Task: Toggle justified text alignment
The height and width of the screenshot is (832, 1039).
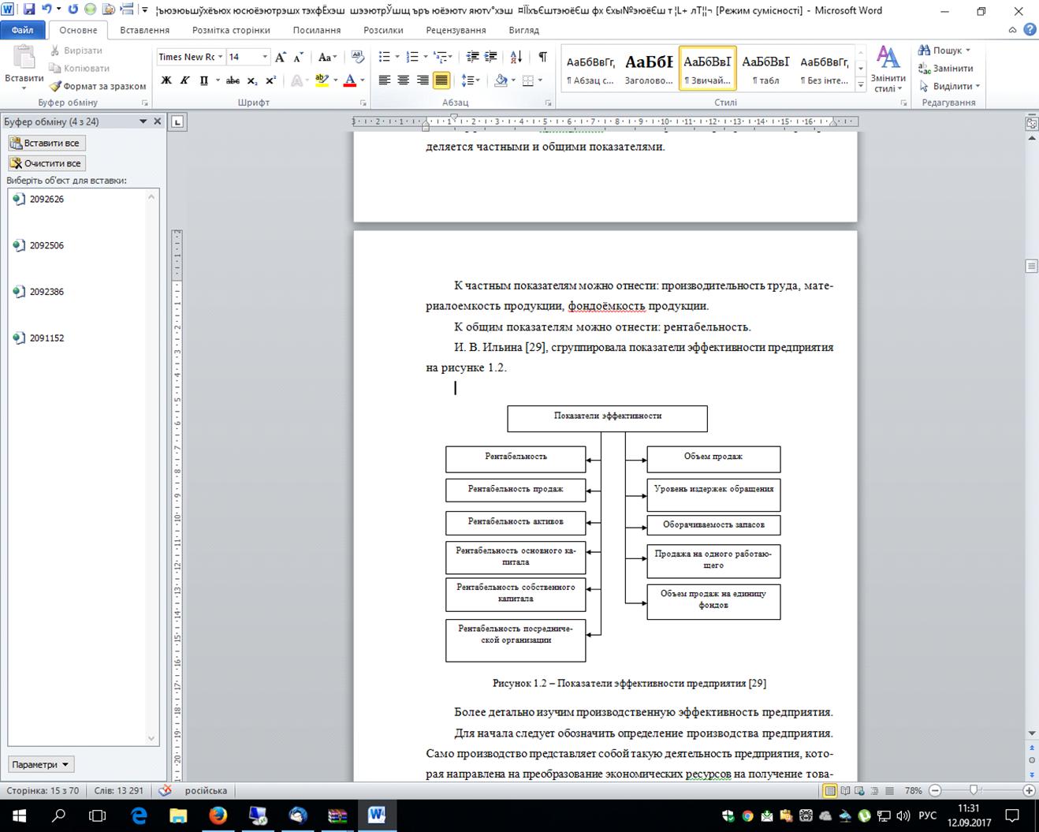Action: coord(441,80)
